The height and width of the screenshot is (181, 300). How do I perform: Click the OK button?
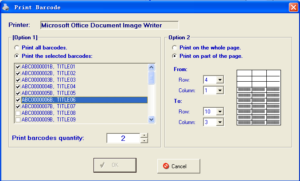(115, 165)
